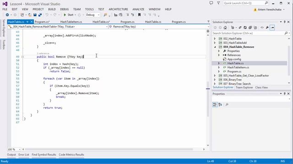Collapse the Remove method outlining at line 49
The height and width of the screenshot is (164, 293).
(x=22, y=56)
